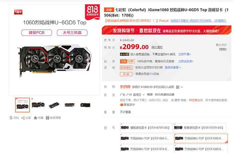Click the 818 发烧购物节 badge on the image
Viewport: 233px width, 153px height.
92,12
